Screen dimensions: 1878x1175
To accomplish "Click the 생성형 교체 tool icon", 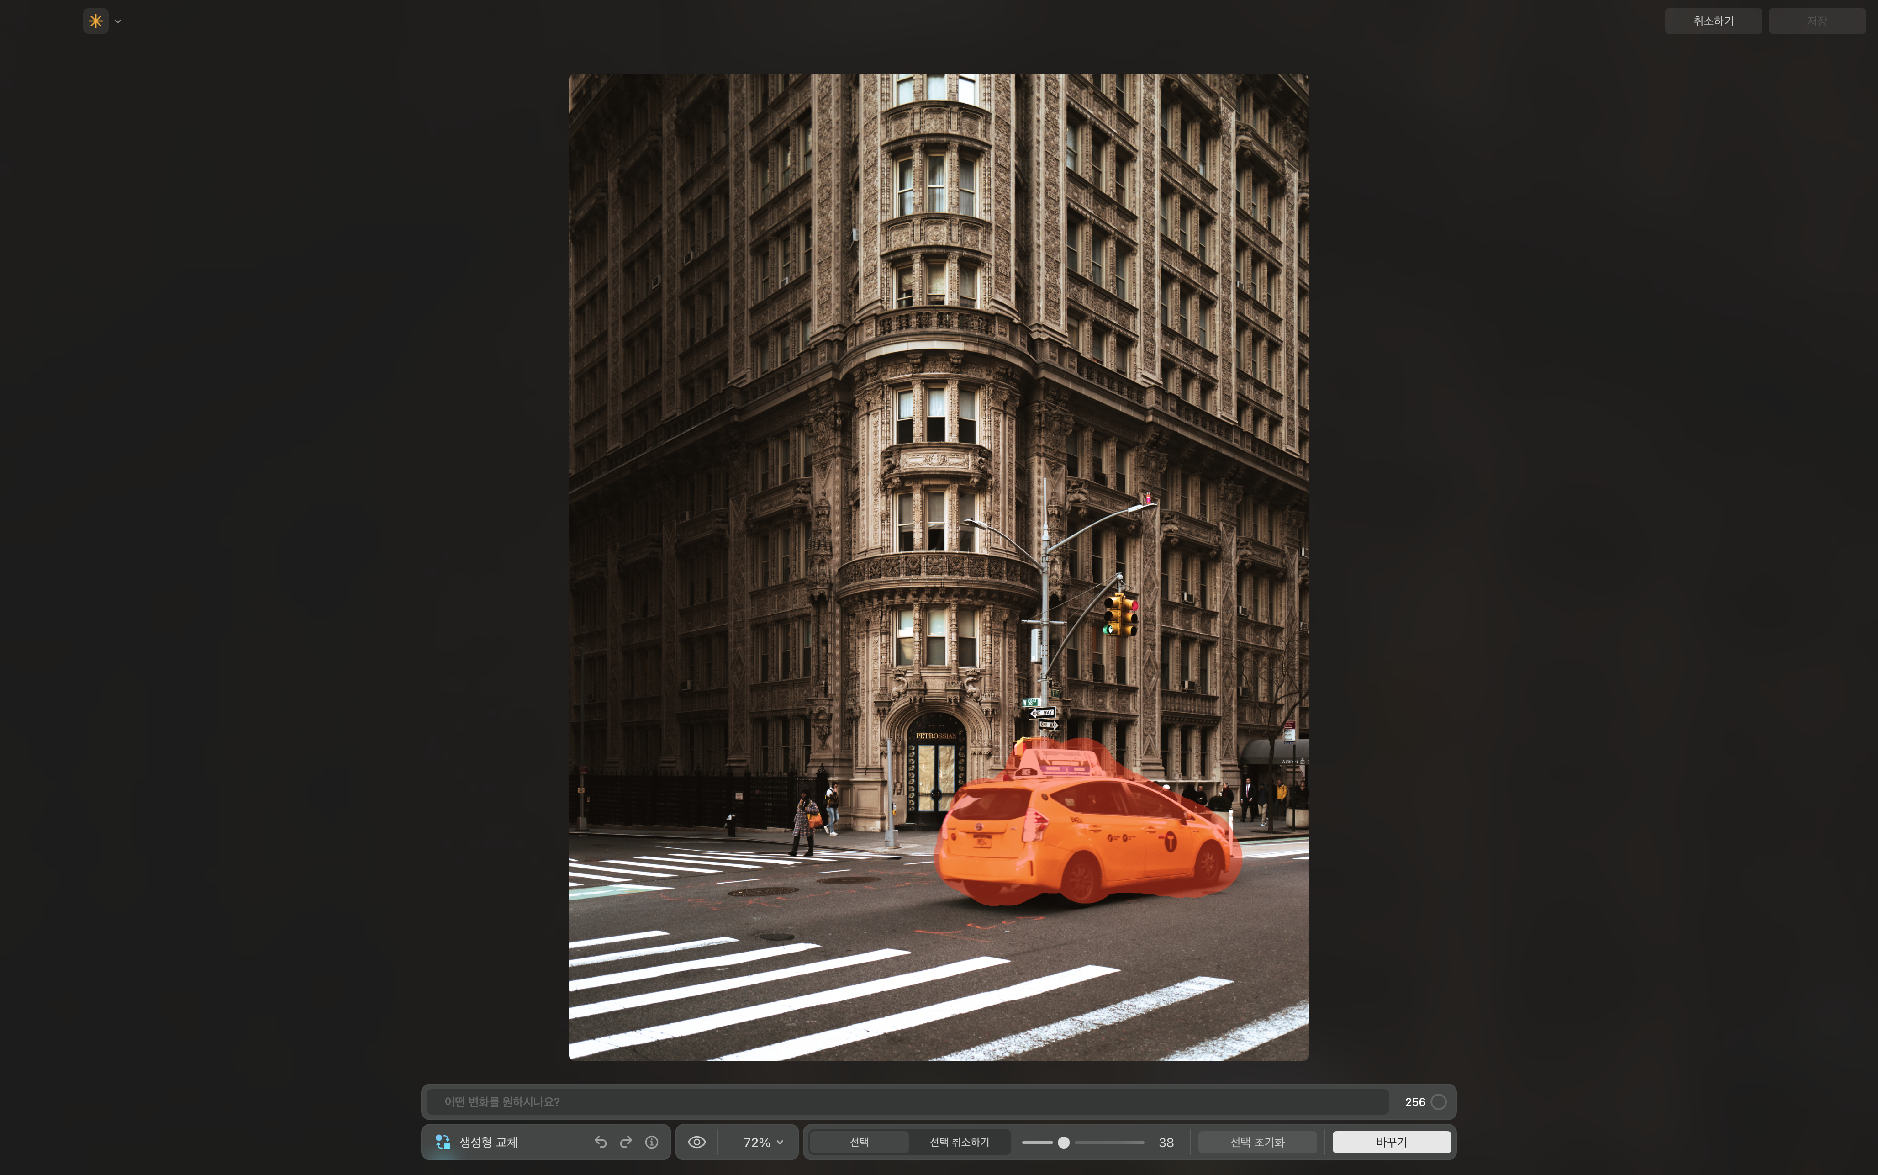I will [x=443, y=1142].
